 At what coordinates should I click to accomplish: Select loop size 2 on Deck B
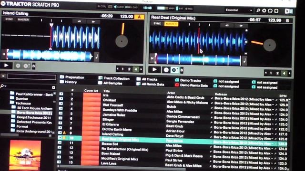click(x=277, y=73)
